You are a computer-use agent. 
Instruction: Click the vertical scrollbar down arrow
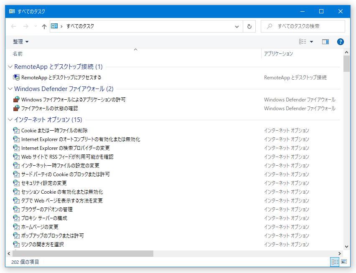click(x=346, y=246)
